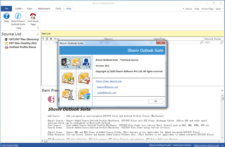Open the Folder ribbon tab

click(18, 9)
